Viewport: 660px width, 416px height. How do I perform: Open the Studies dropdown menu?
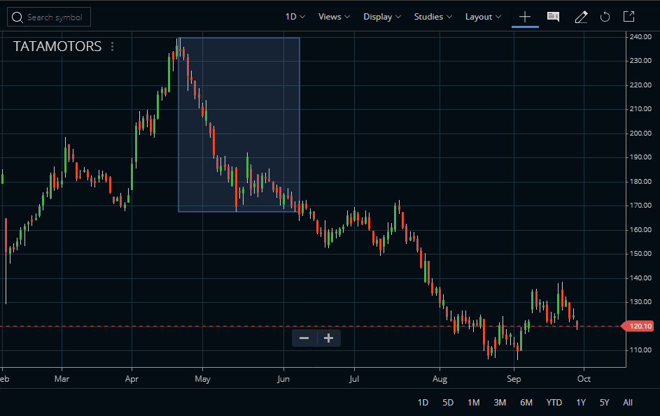coord(433,17)
